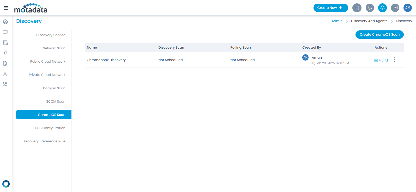Open the dashboard gauge icon in sidebar

click(x=5, y=22)
